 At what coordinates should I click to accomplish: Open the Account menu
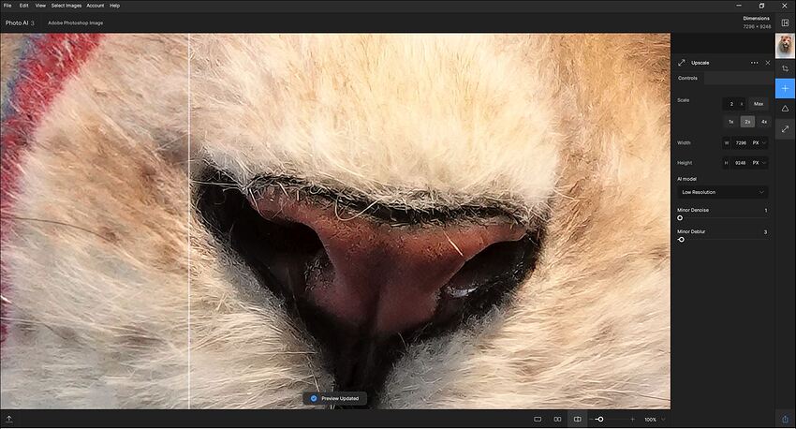pos(95,6)
